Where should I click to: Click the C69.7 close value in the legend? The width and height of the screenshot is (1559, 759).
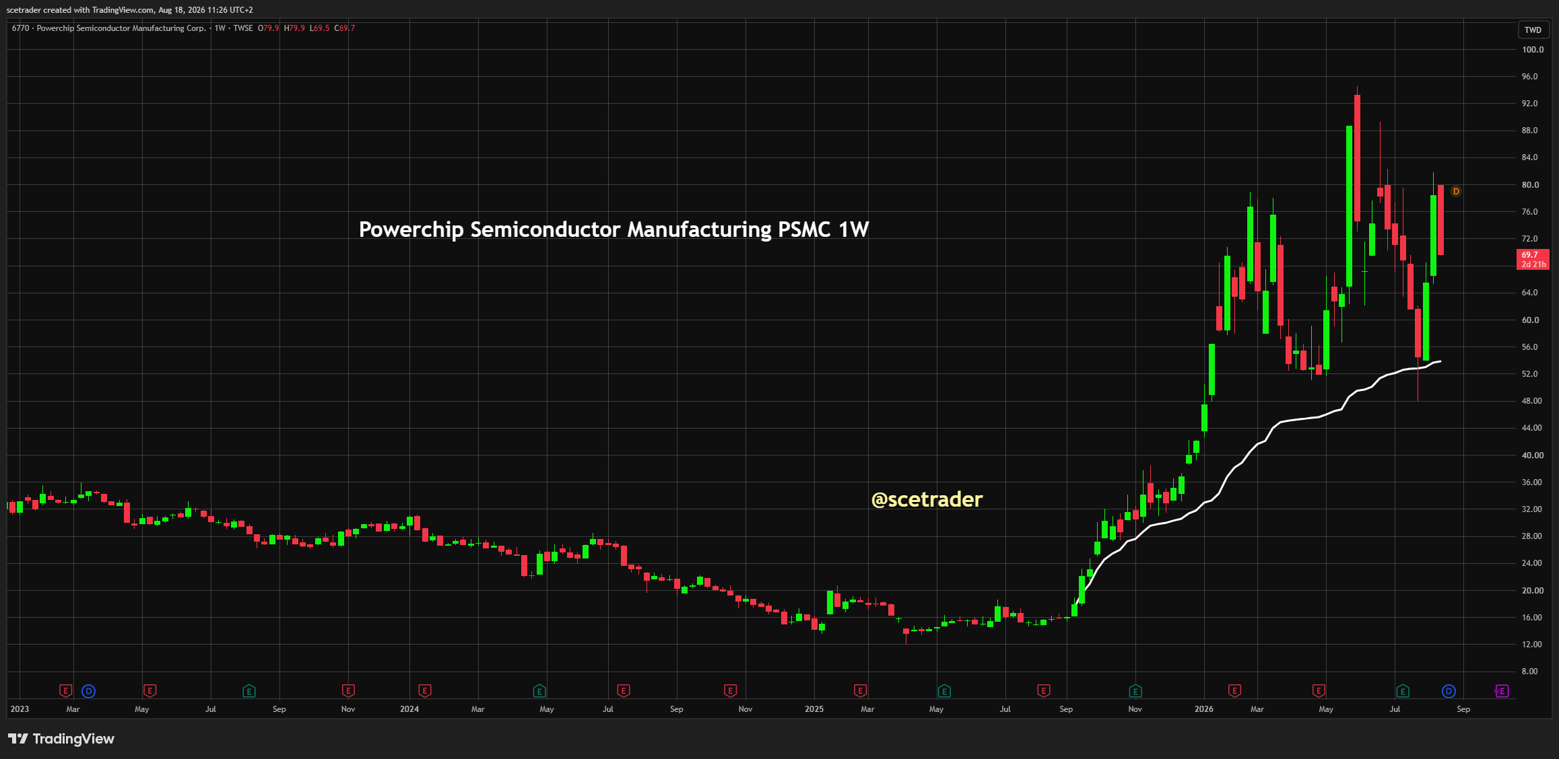point(345,28)
